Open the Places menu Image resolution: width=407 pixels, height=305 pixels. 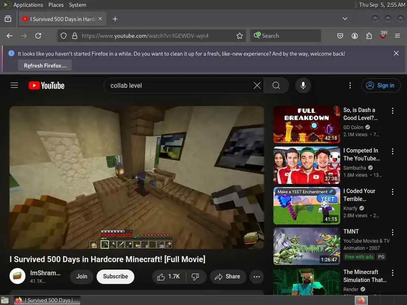[x=56, y=5]
